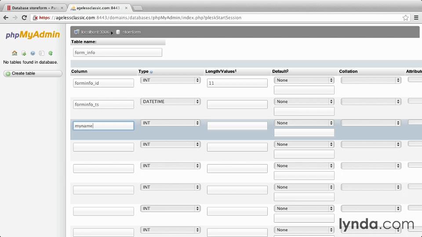Click the phpMyAdmin Home icon in sidebar
The image size is (422, 237).
pos(15,53)
